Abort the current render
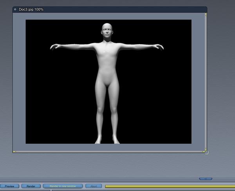This screenshot has width=235, height=191. point(94,186)
